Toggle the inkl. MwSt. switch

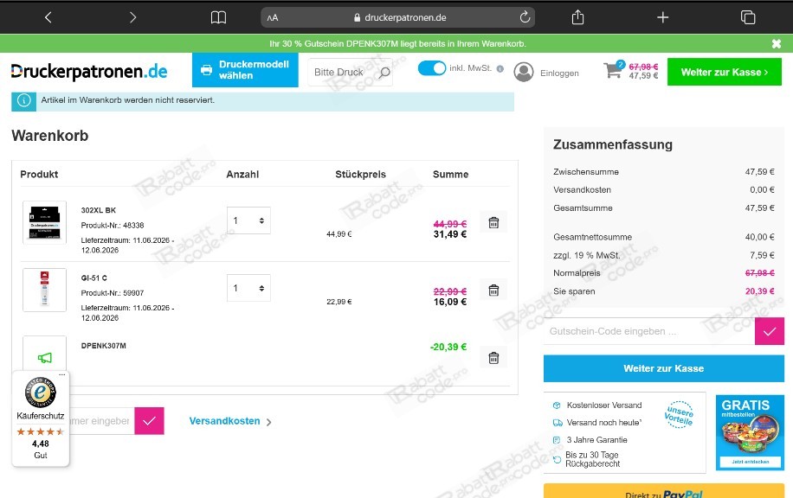tap(432, 68)
